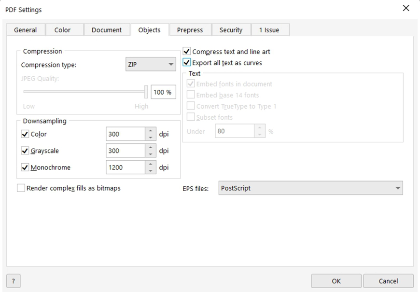The image size is (420, 292).
Task: Toggle Grayscale downsampling checkbox
Action: [25, 151]
